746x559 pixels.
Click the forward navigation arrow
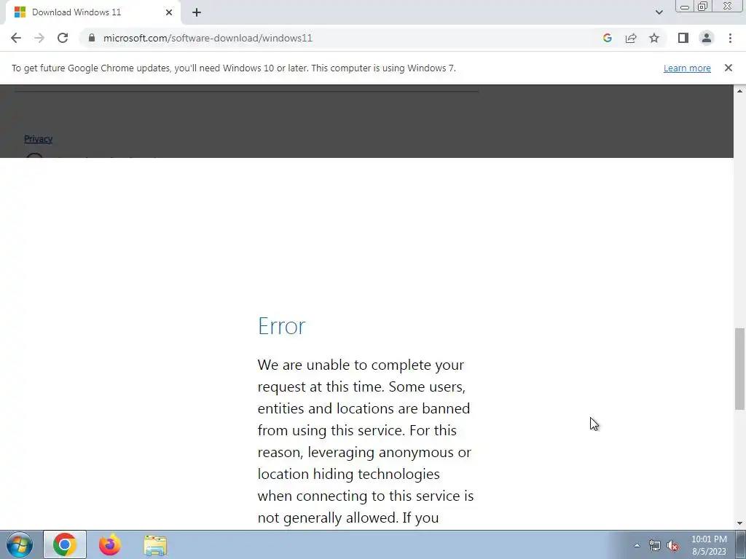coord(39,38)
